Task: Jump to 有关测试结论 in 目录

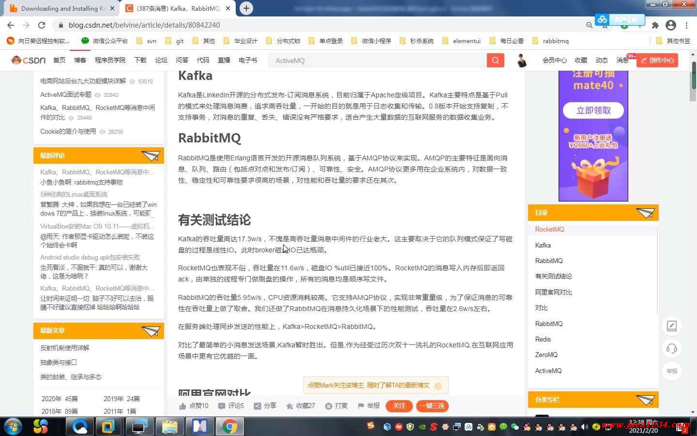Action: (x=553, y=276)
